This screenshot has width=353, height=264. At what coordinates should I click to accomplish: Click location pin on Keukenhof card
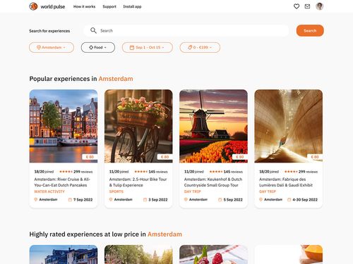(186, 199)
